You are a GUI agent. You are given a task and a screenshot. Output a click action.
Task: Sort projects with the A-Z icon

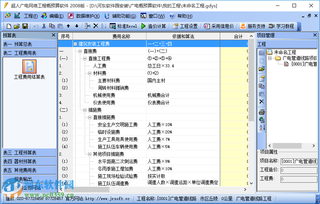(x=262, y=128)
